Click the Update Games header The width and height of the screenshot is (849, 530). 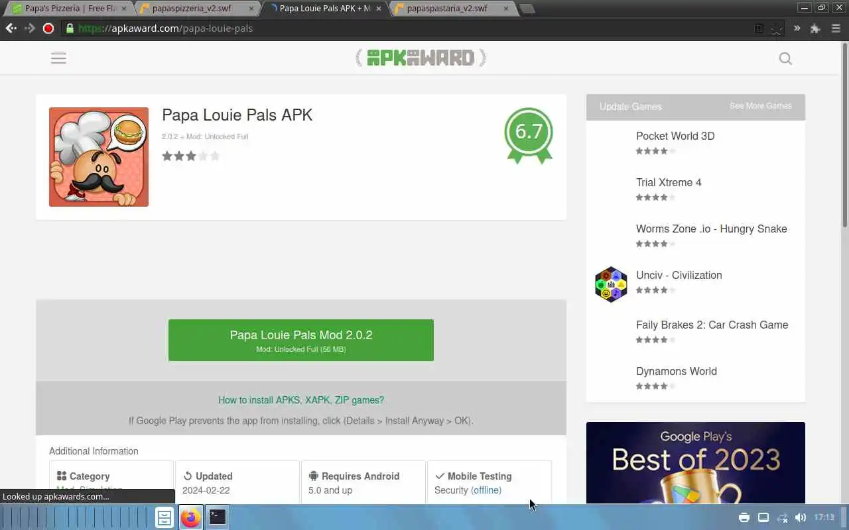coord(631,107)
